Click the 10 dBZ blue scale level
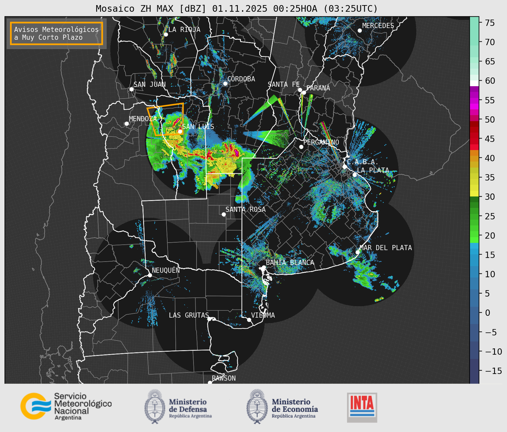The height and width of the screenshot is (432, 507). tap(474, 274)
